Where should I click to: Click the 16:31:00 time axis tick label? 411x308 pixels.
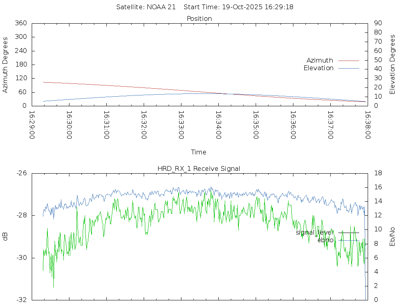[x=107, y=125]
